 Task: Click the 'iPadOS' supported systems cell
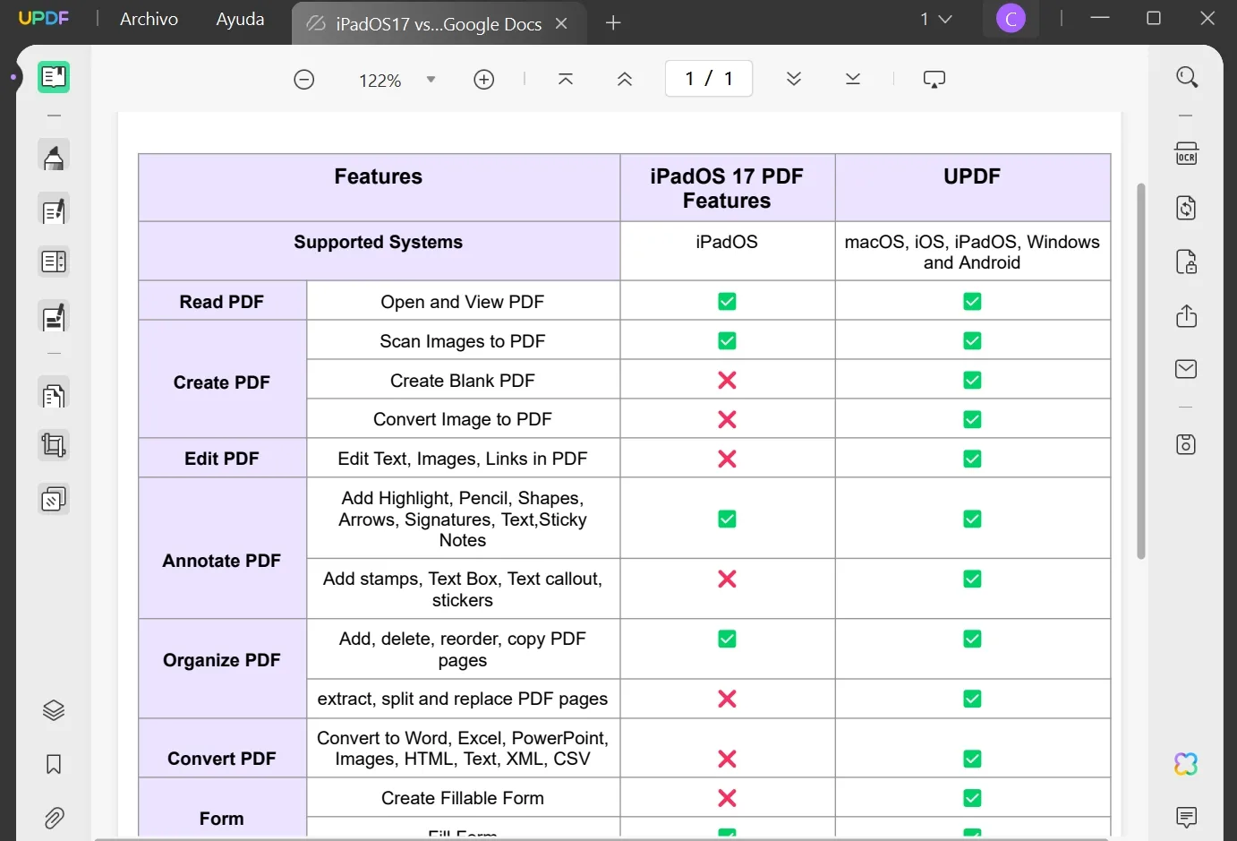[727, 252]
